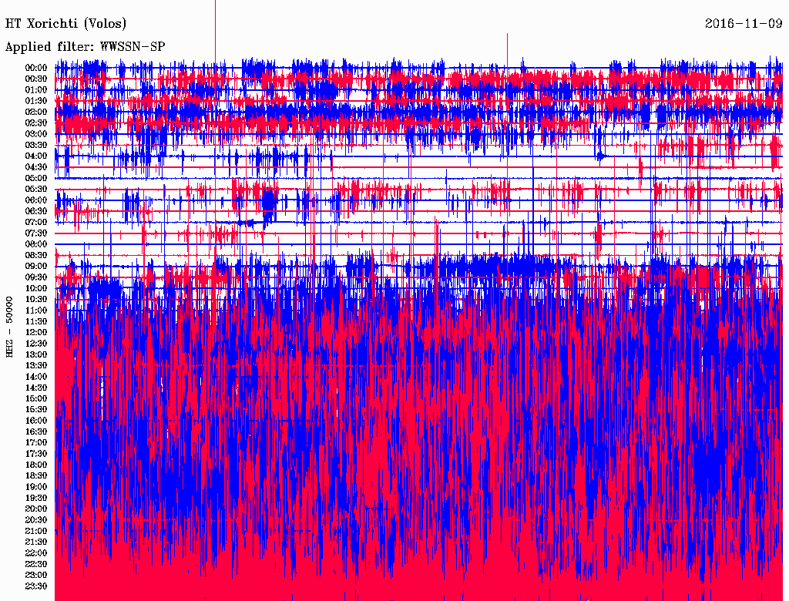Click the 22:30 time label
This screenshot has width=789, height=601.
36,564
